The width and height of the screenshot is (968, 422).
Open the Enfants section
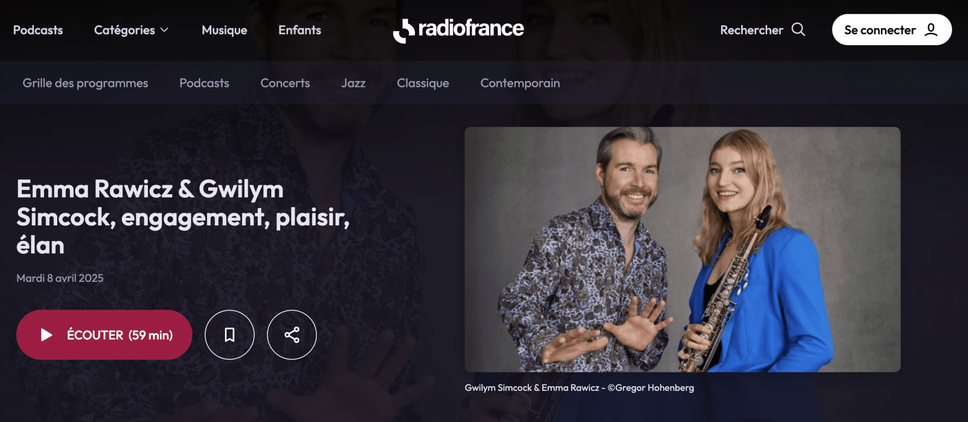(300, 30)
